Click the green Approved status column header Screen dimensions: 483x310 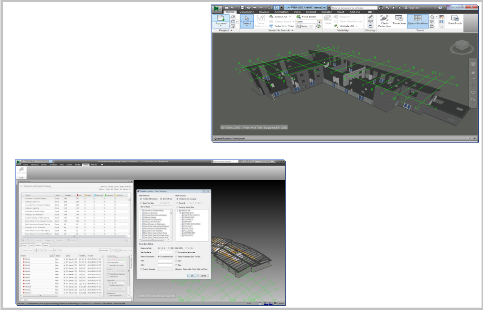109,195
